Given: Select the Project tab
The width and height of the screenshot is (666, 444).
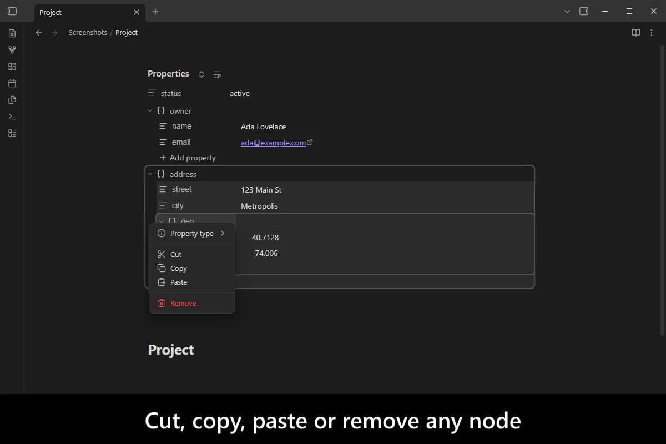Looking at the screenshot, I should click(x=90, y=12).
